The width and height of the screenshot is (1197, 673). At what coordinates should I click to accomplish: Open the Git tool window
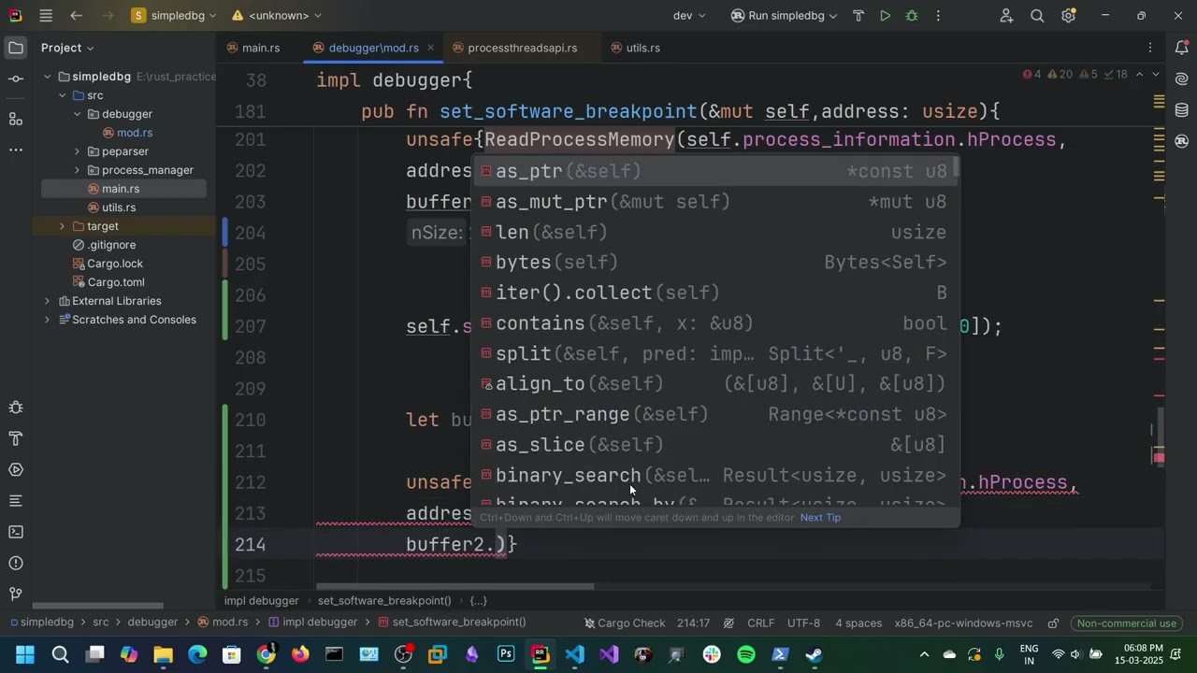point(16,594)
